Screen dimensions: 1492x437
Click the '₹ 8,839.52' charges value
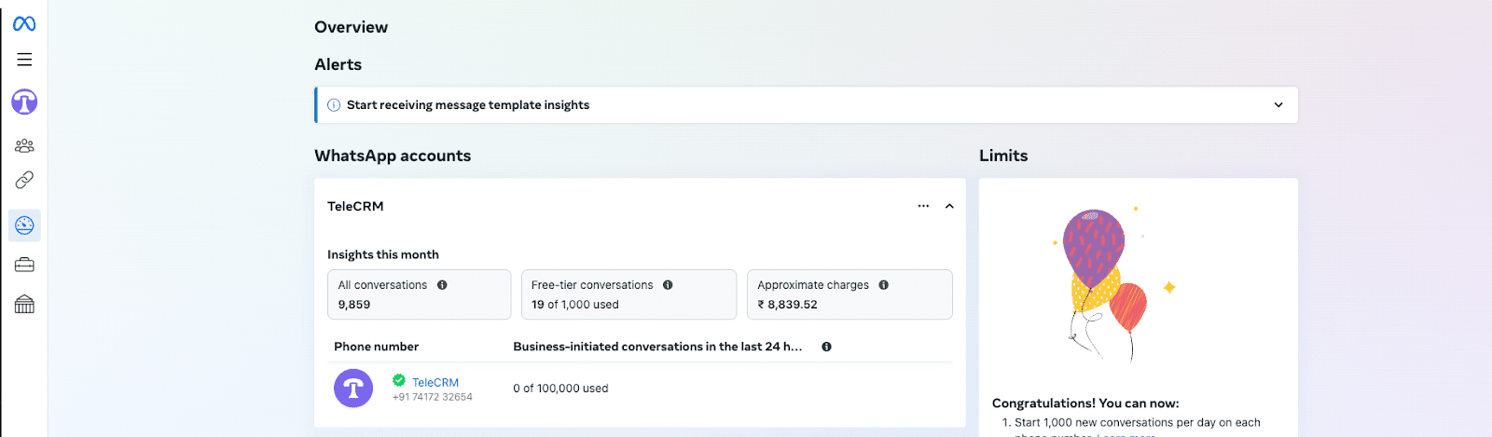point(788,305)
